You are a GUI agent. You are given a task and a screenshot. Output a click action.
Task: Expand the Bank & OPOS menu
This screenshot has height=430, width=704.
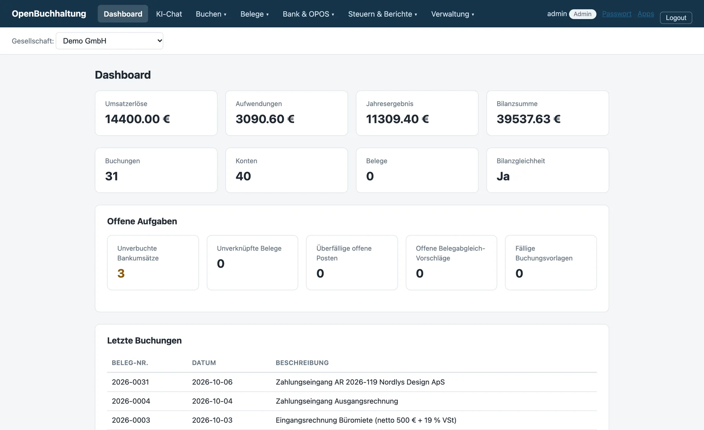[x=309, y=14]
